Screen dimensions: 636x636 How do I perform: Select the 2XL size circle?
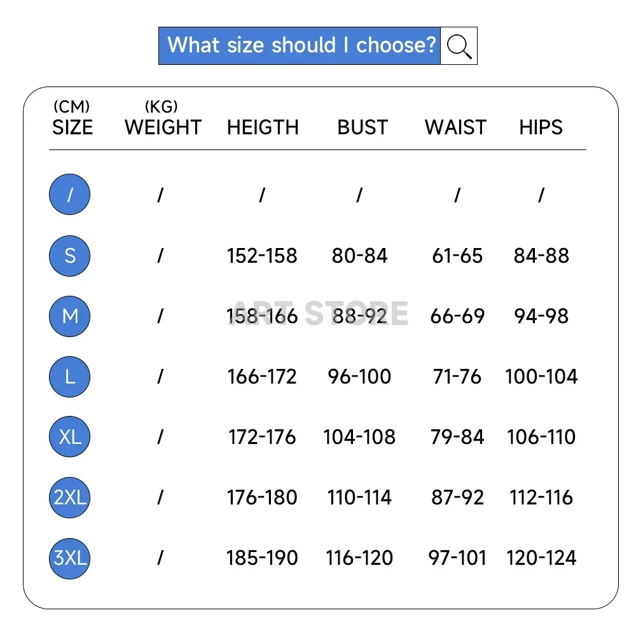click(70, 497)
